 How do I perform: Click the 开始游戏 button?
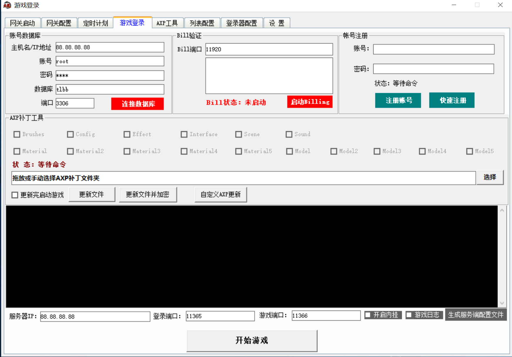(x=252, y=341)
